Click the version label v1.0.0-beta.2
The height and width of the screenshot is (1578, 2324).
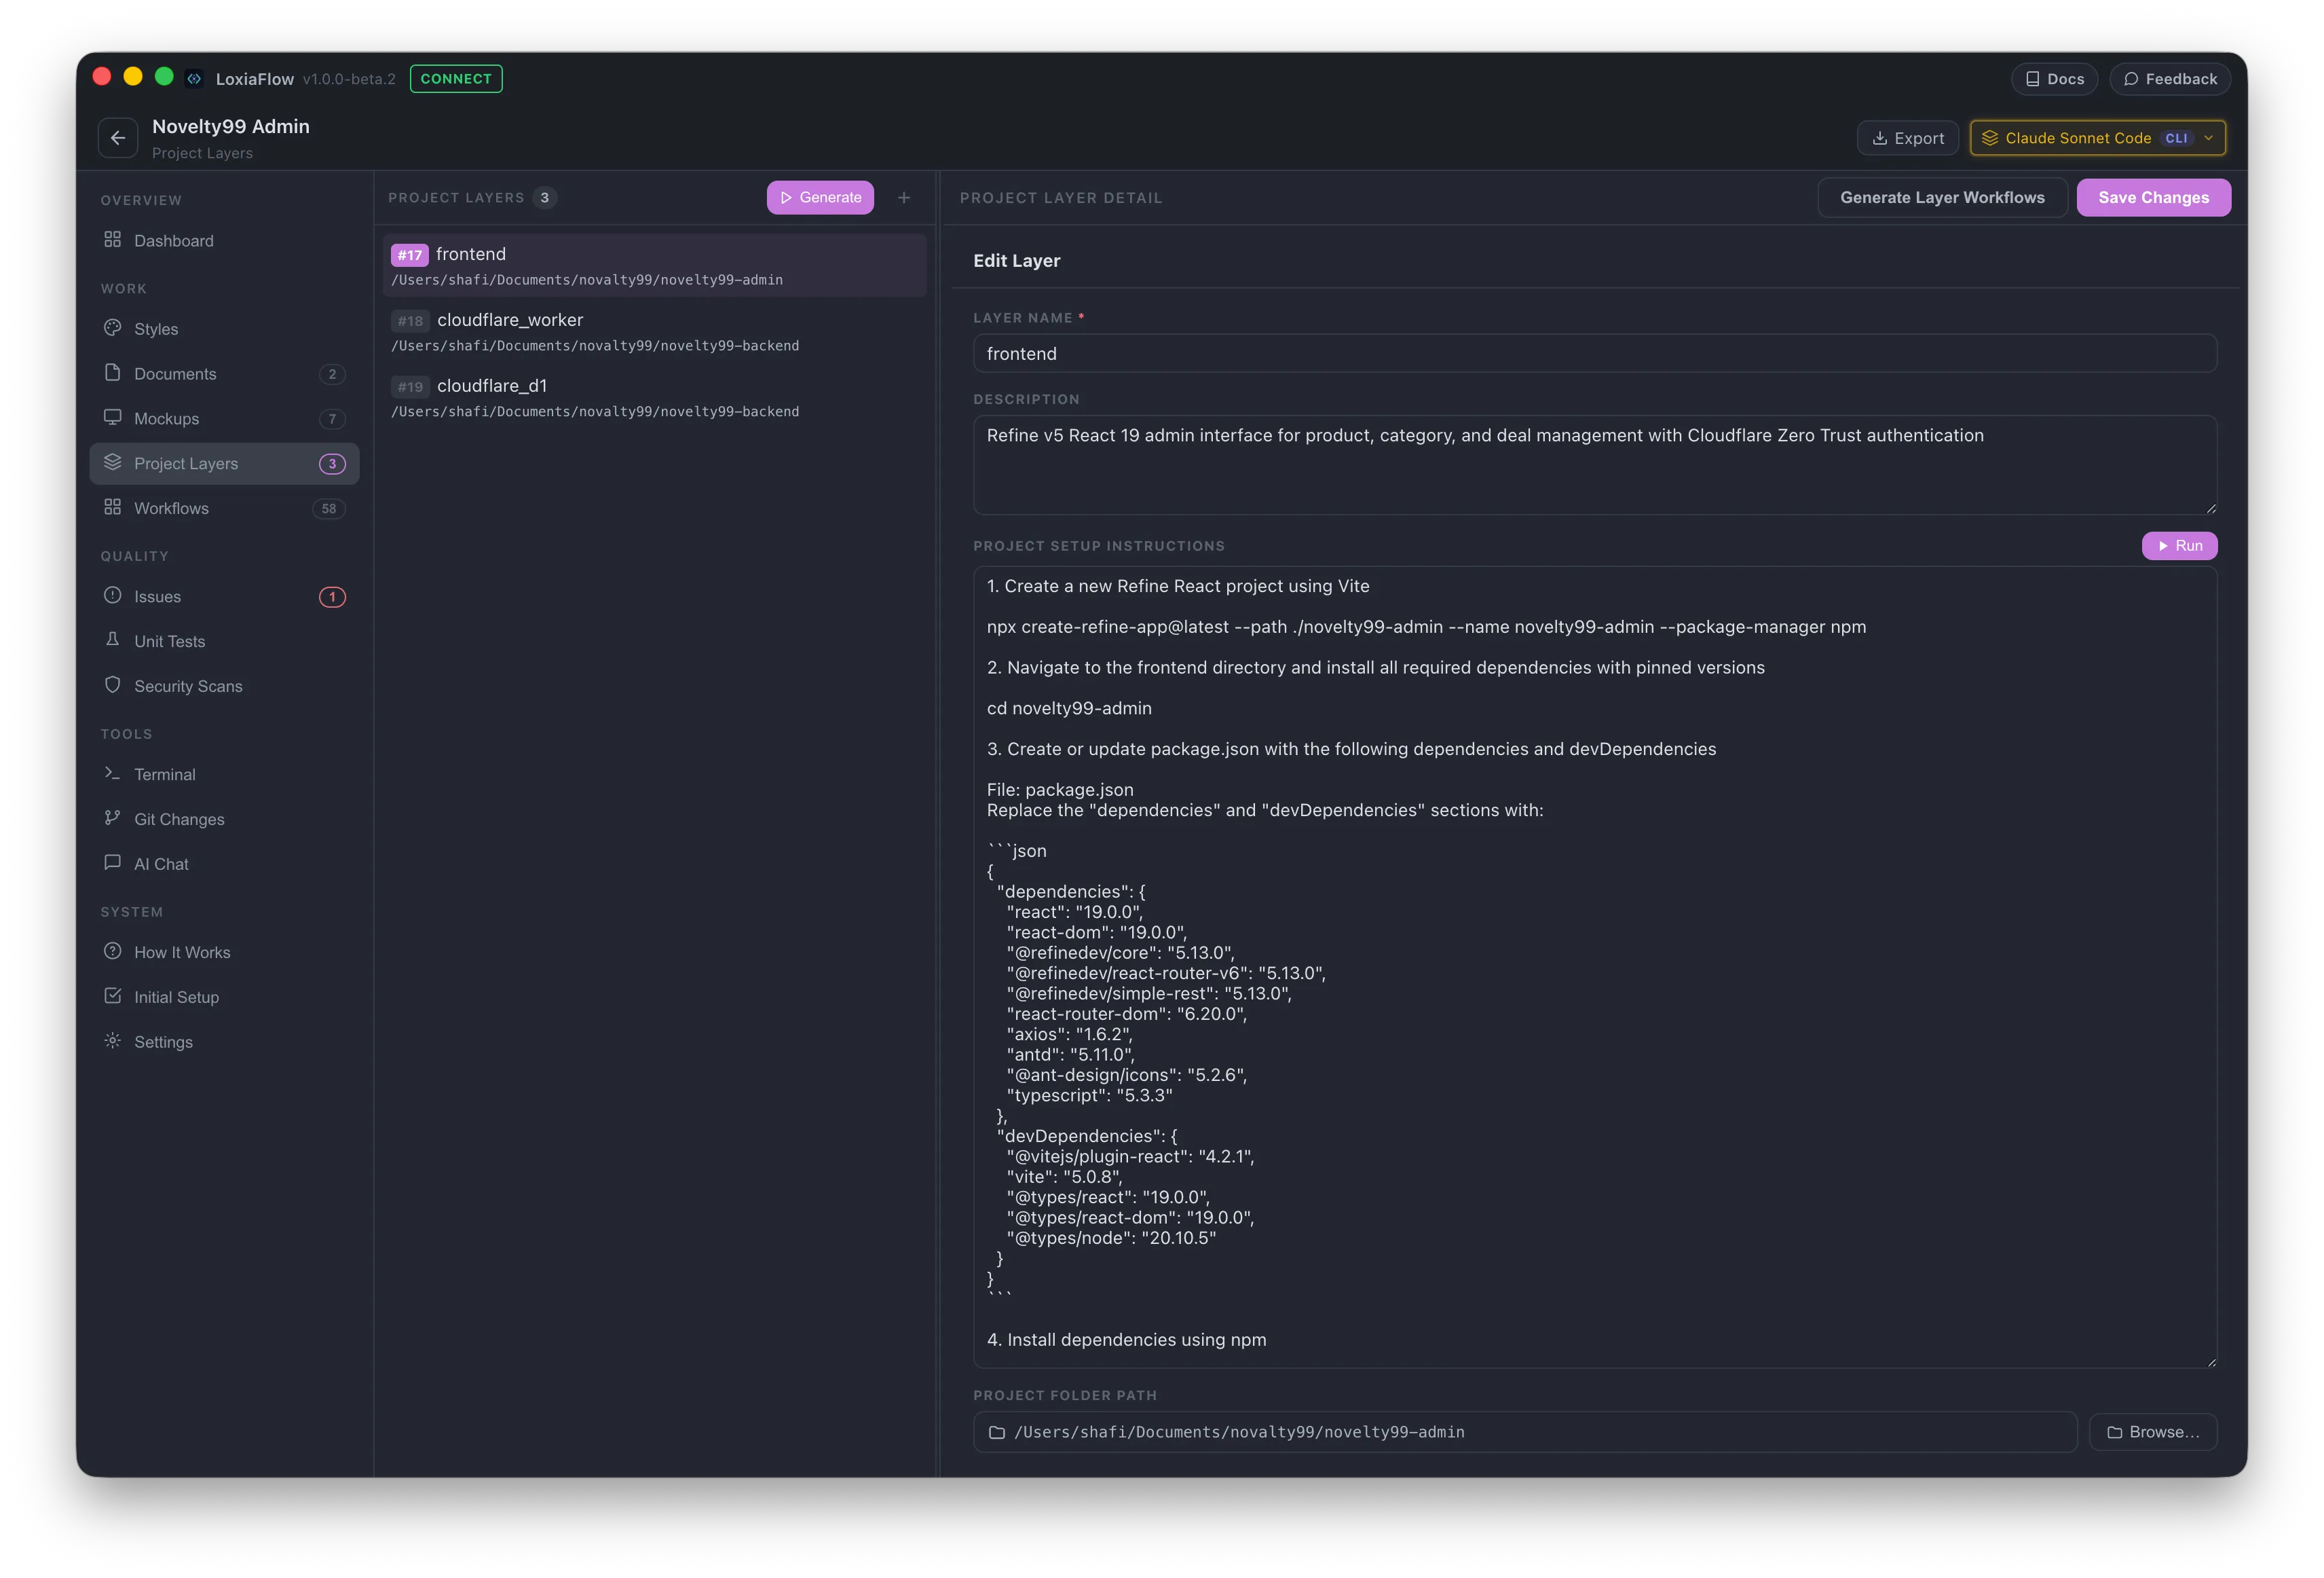coord(349,79)
